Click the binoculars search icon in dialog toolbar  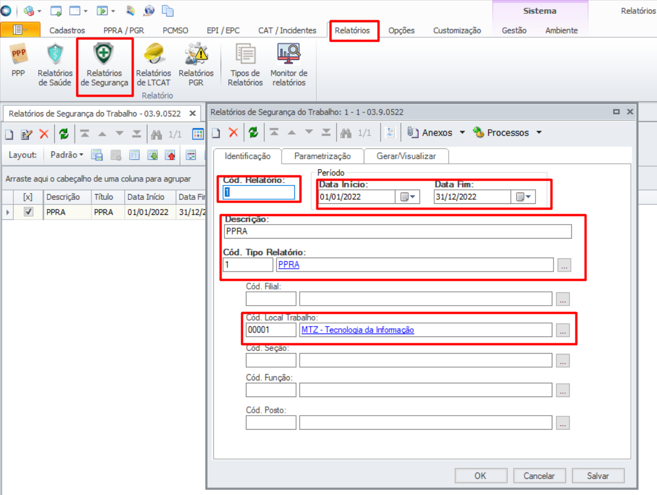click(346, 133)
